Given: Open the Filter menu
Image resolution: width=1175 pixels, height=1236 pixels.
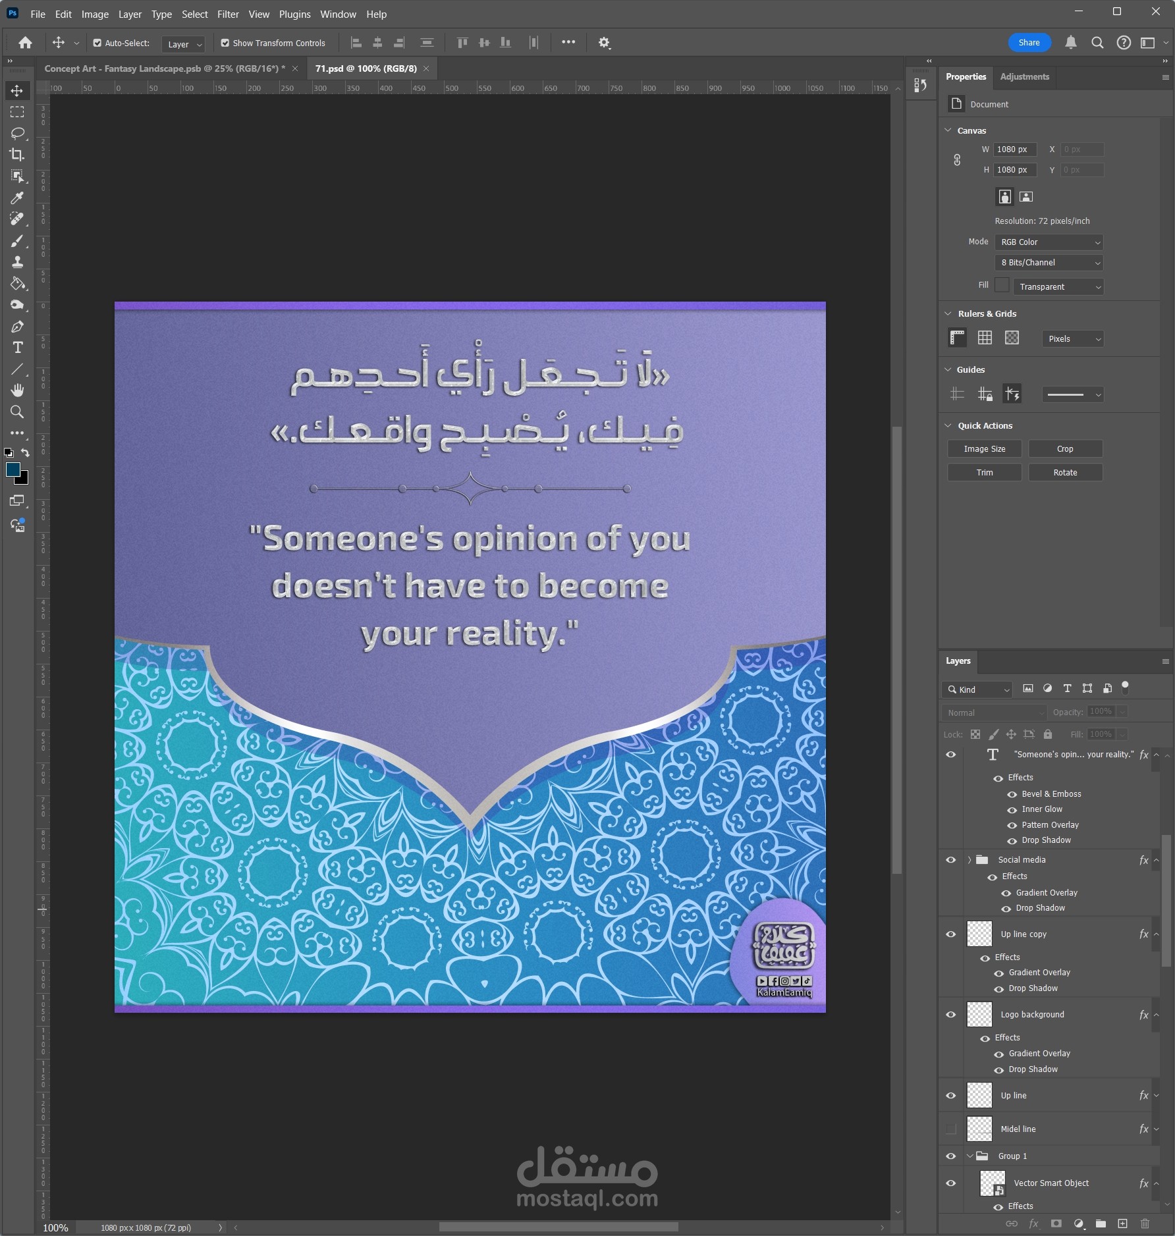Looking at the screenshot, I should point(228,14).
